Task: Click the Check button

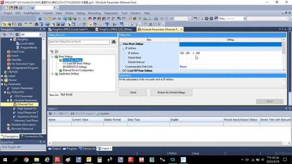Action: coord(133,92)
